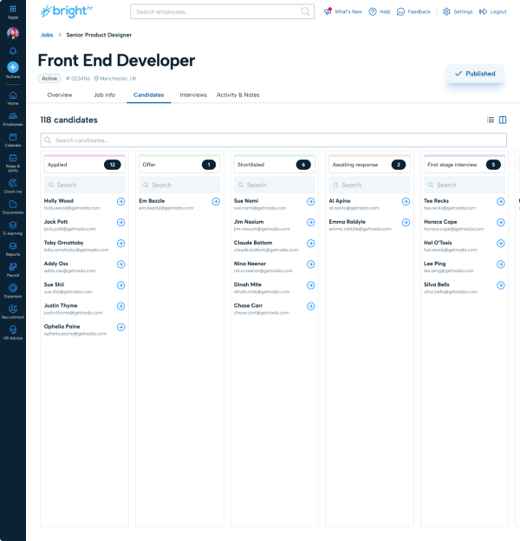Open Recruitment in sidebar

click(13, 312)
